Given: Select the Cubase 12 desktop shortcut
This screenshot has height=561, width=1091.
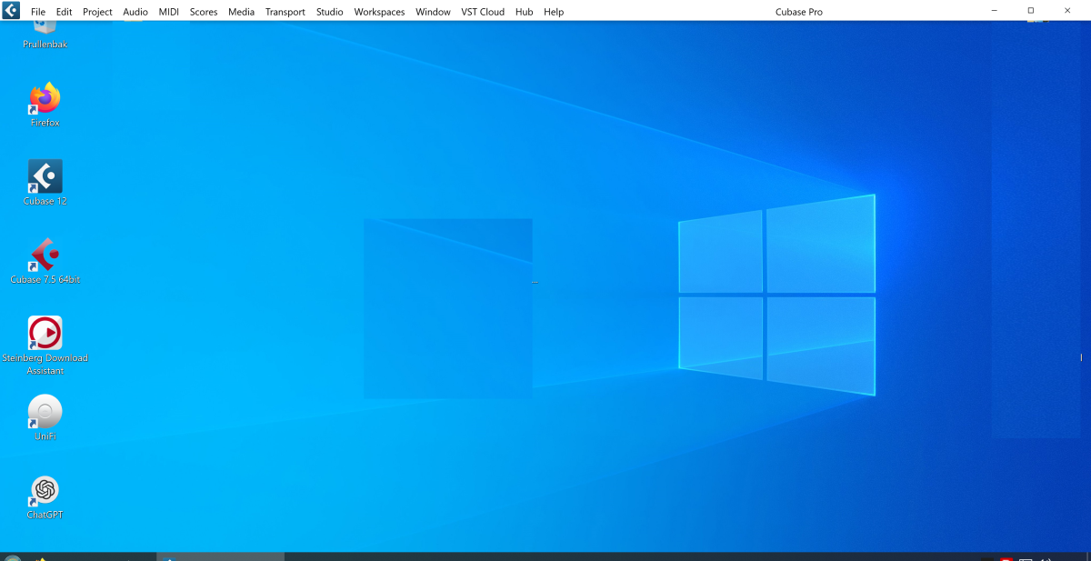Looking at the screenshot, I should pyautogui.click(x=45, y=183).
